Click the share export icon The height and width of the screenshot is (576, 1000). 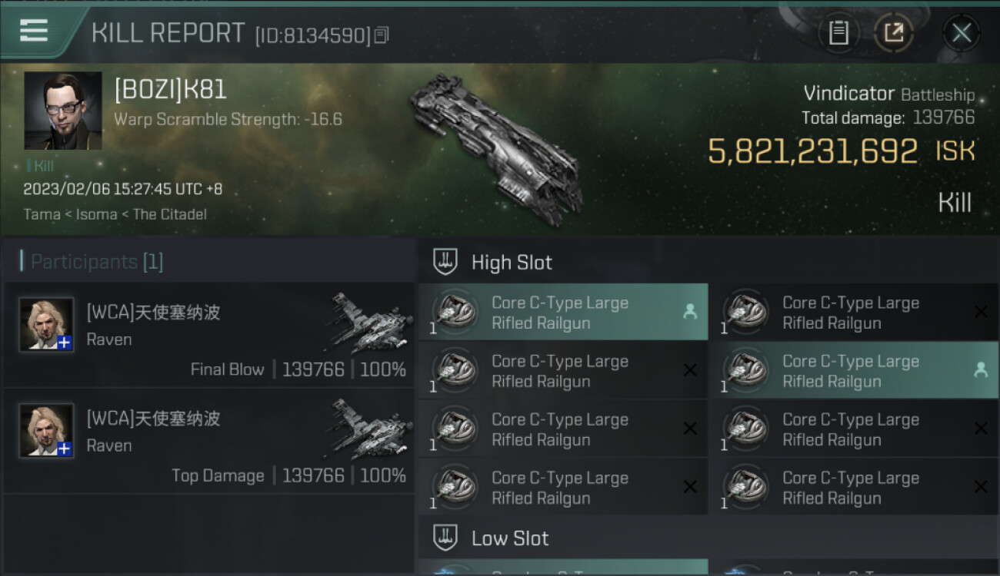click(x=894, y=33)
